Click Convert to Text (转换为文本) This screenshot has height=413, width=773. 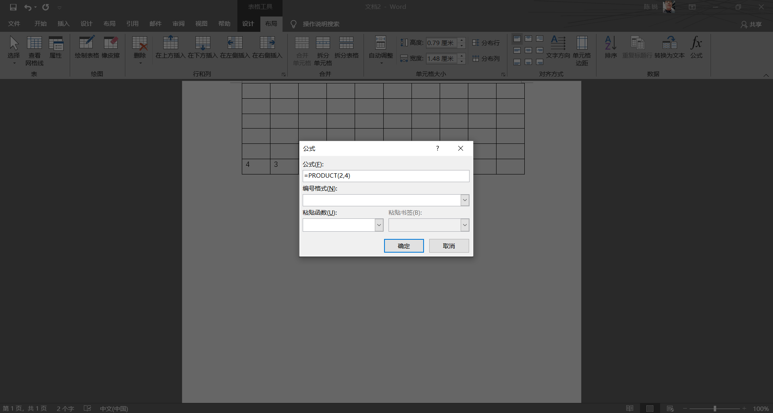click(669, 47)
